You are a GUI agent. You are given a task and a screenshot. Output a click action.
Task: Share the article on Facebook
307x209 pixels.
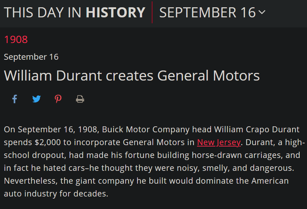click(15, 99)
